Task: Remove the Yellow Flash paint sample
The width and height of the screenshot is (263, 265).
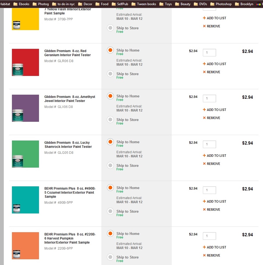Action: click(x=211, y=26)
